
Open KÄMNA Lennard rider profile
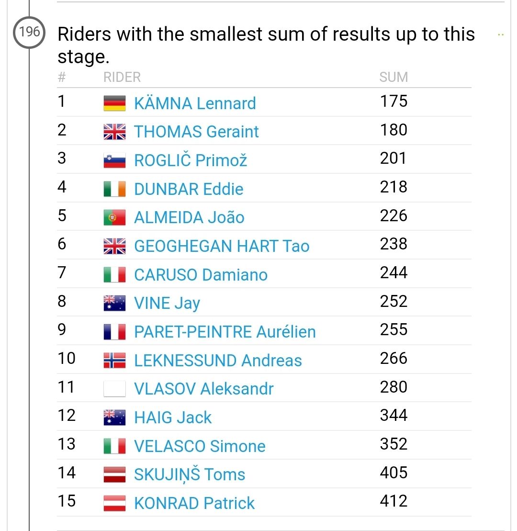[x=195, y=103]
